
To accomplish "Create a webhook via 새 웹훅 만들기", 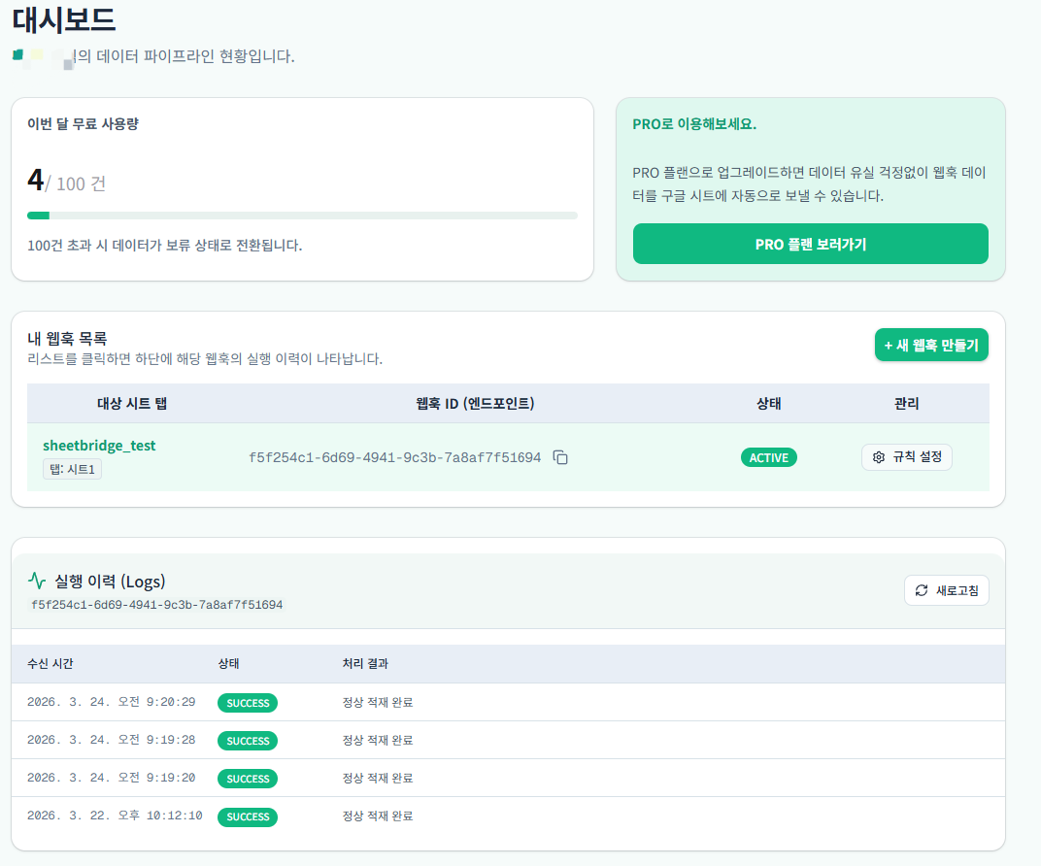I will coord(931,345).
